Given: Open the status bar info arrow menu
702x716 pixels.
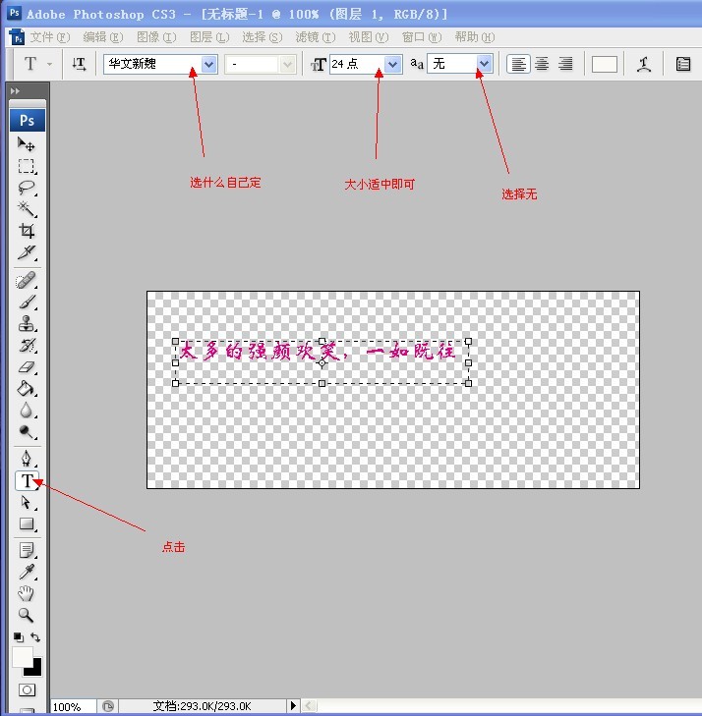Looking at the screenshot, I should [293, 706].
